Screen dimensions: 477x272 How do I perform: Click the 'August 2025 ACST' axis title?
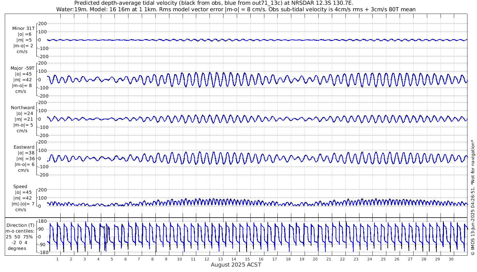point(236,265)
